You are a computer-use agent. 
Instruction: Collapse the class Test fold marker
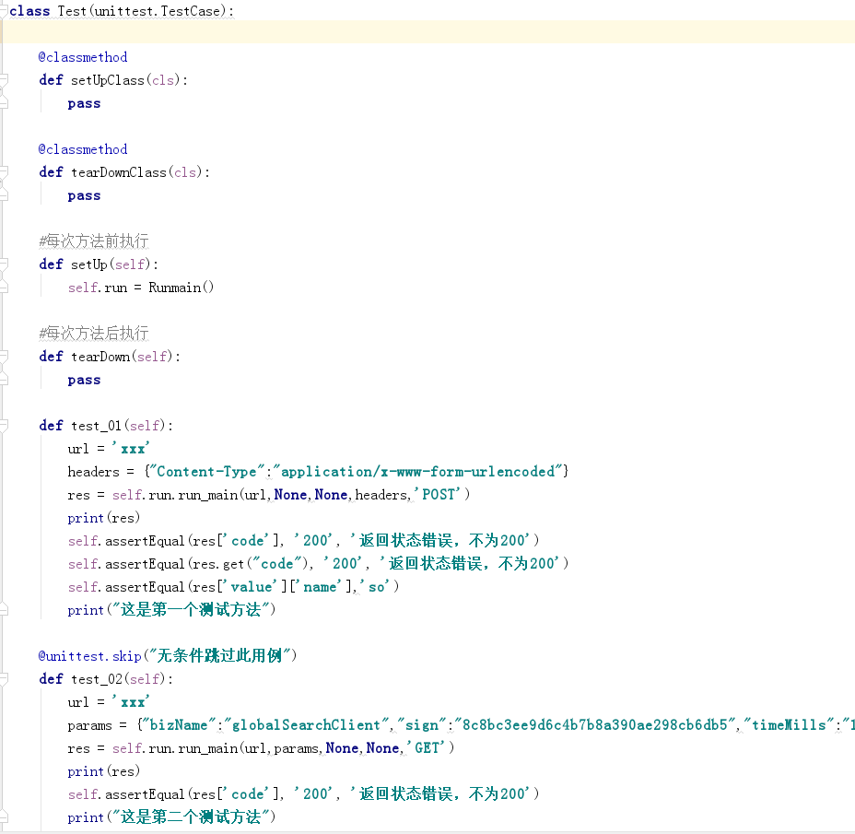(x=4, y=11)
